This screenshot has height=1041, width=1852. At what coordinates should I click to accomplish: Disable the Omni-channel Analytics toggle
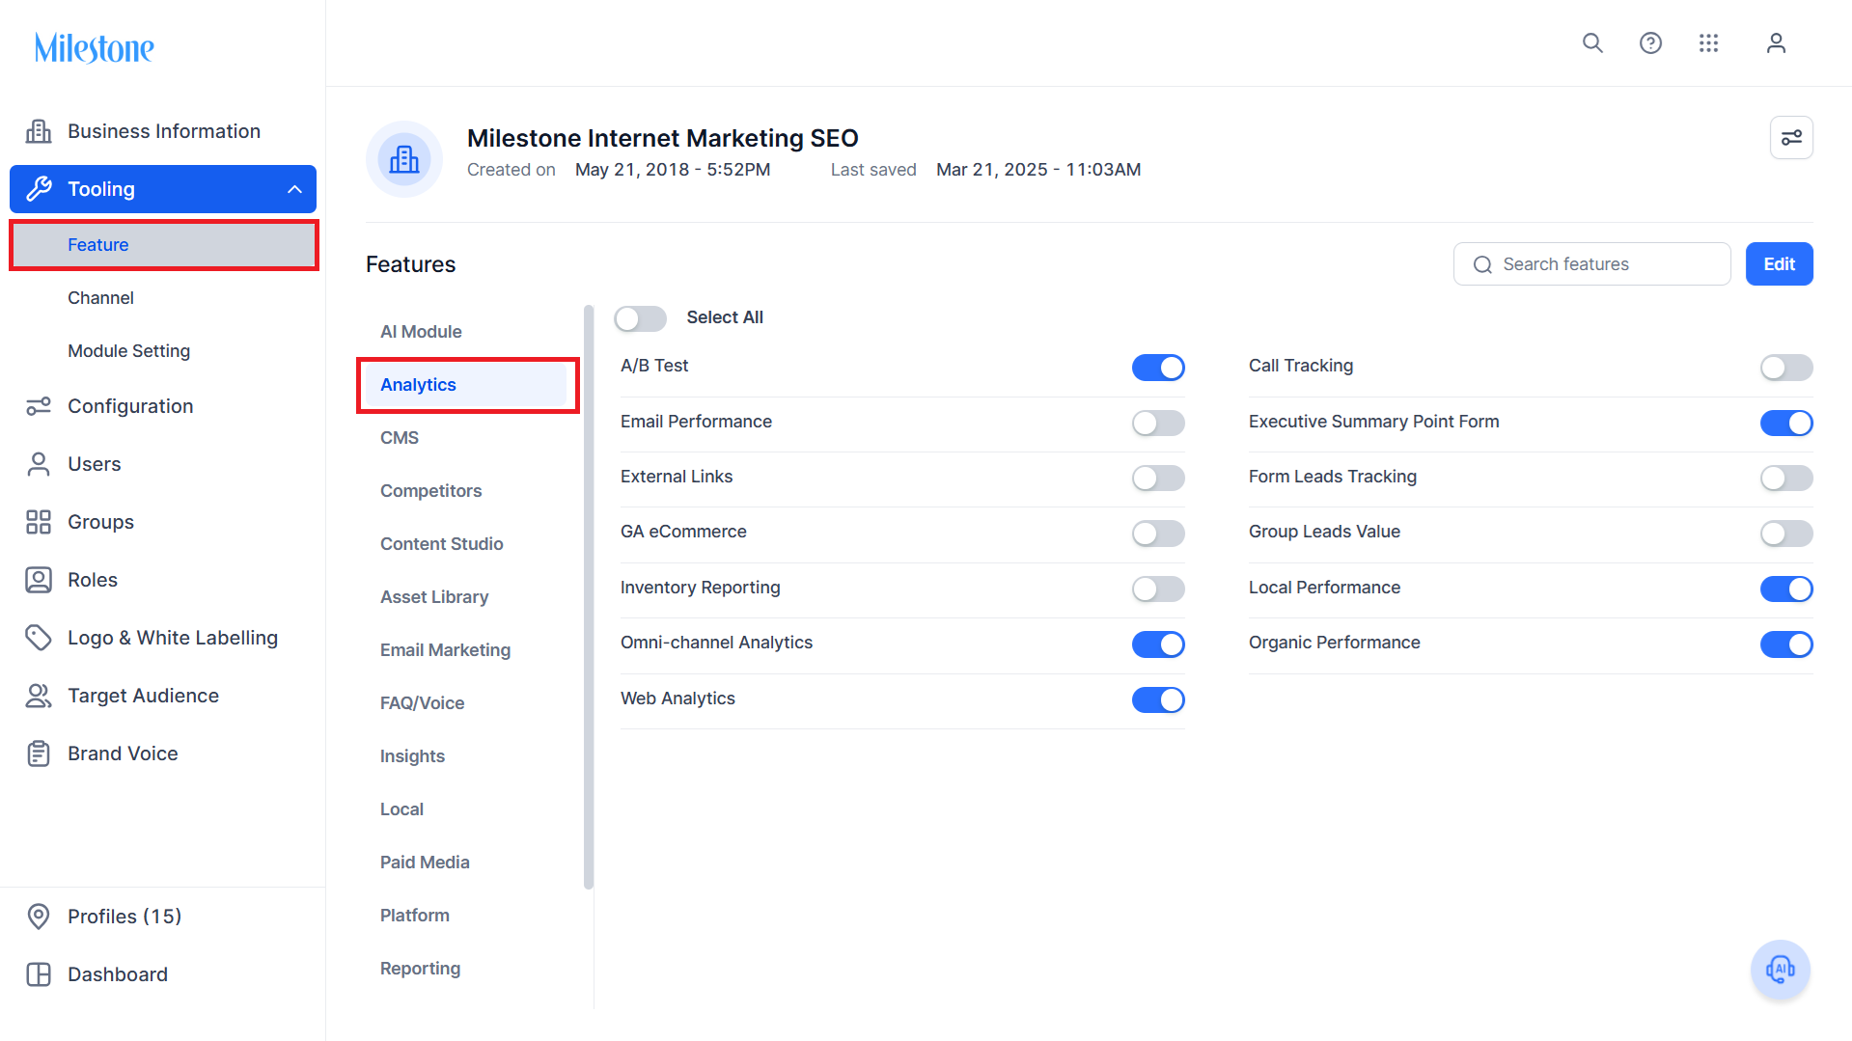point(1158,644)
